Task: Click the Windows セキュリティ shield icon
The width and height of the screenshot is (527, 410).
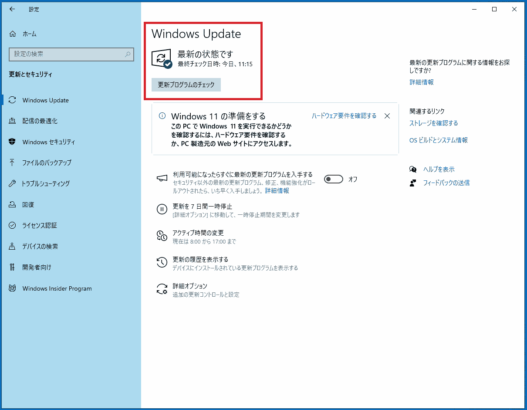Action: [x=13, y=142]
